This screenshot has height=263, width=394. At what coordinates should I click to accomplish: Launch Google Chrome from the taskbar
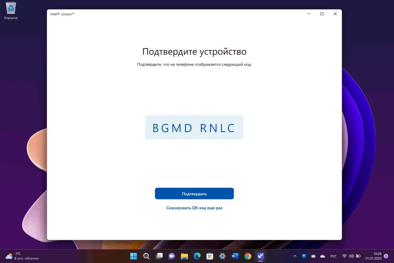(248, 256)
